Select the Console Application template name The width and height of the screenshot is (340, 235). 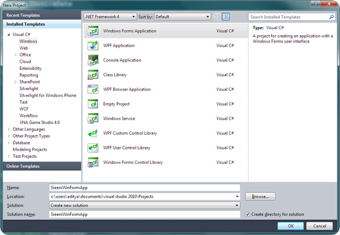122,60
